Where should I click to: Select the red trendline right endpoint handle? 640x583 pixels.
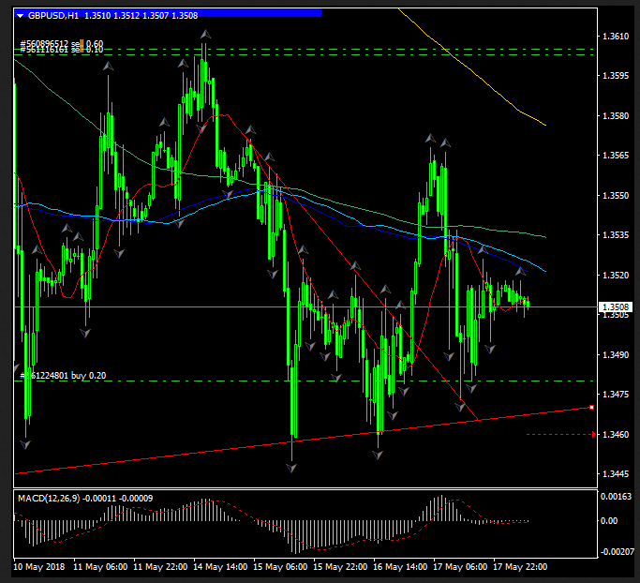(591, 407)
